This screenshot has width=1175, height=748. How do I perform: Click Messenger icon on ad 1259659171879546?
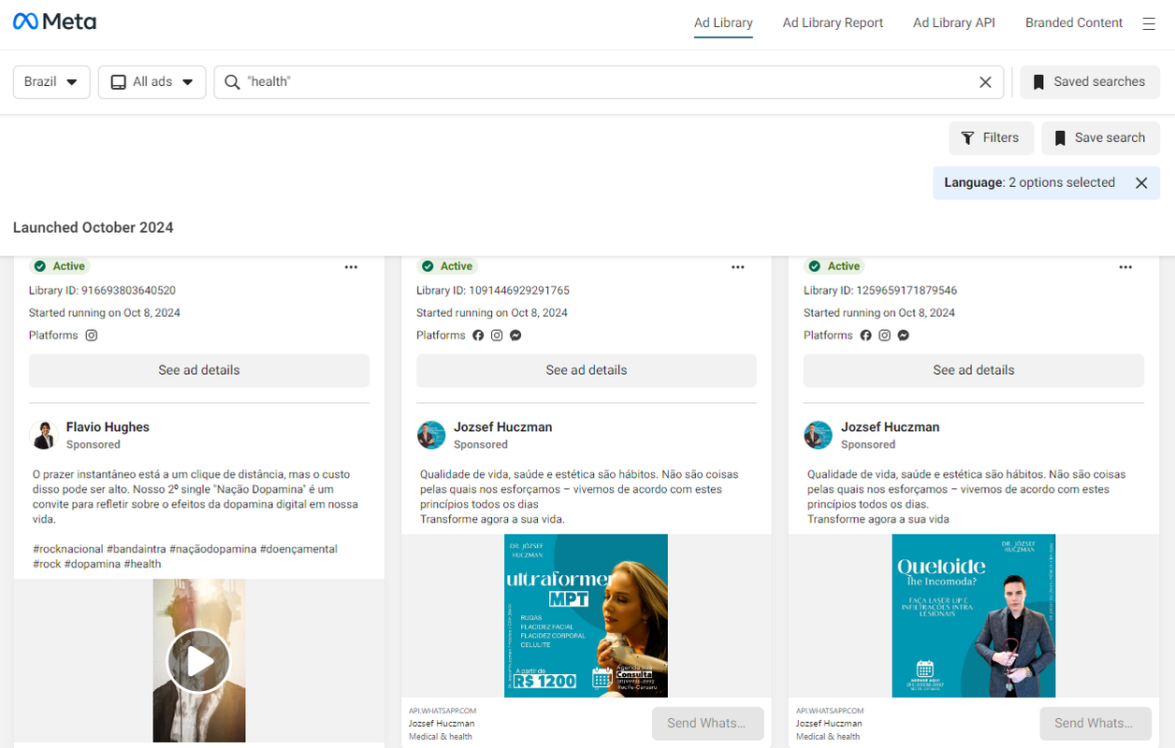[903, 335]
